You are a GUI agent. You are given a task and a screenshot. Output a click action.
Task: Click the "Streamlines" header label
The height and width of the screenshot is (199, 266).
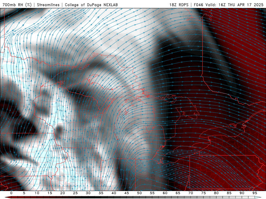(x=48, y=5)
